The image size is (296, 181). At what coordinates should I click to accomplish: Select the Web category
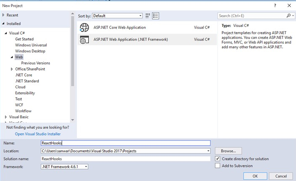click(x=19, y=57)
